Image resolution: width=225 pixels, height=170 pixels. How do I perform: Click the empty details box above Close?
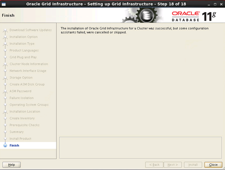tap(141, 148)
